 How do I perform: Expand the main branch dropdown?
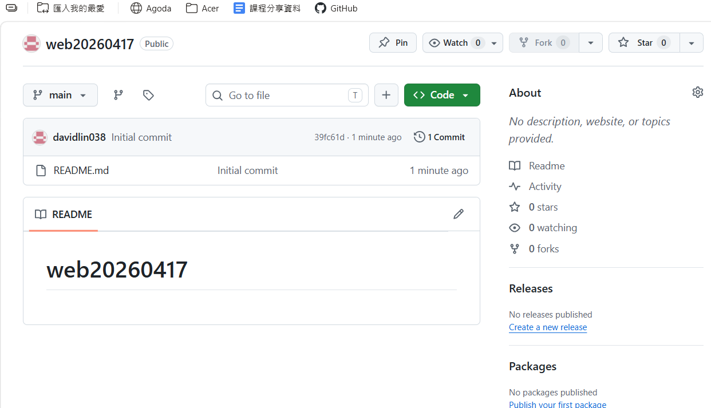60,95
